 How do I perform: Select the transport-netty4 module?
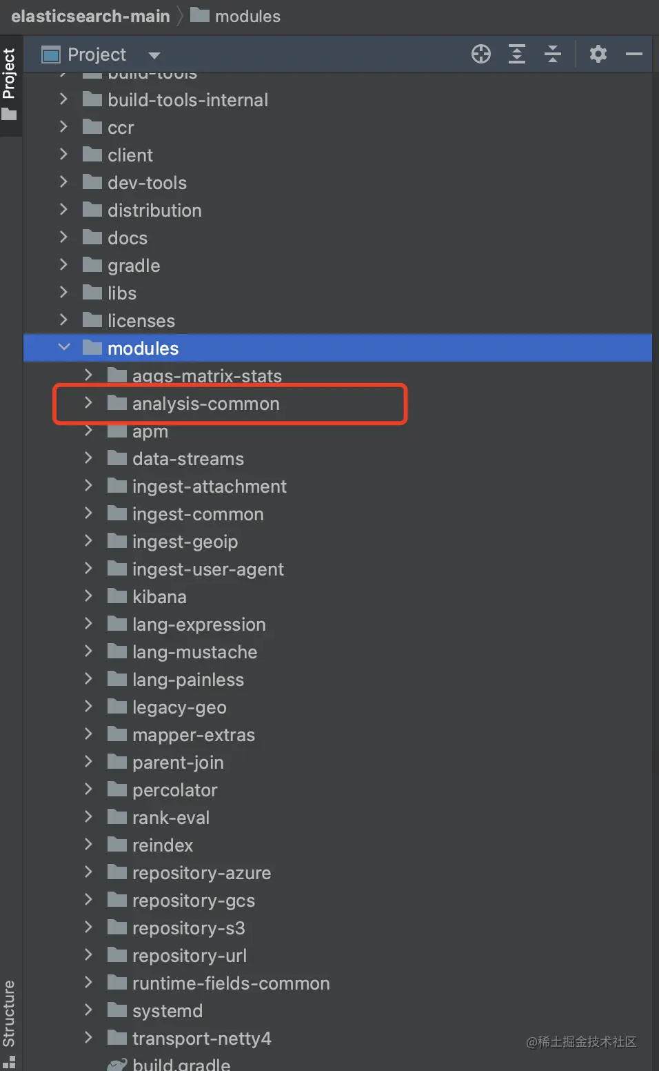tap(201, 1039)
